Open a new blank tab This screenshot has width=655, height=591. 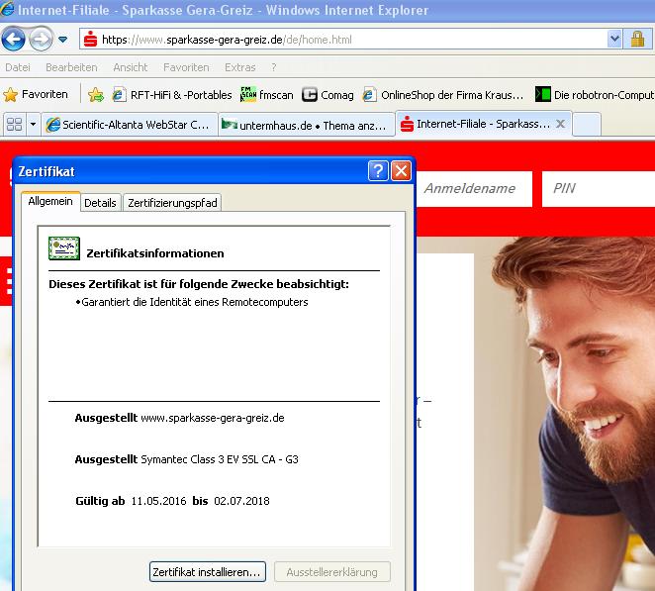(586, 124)
